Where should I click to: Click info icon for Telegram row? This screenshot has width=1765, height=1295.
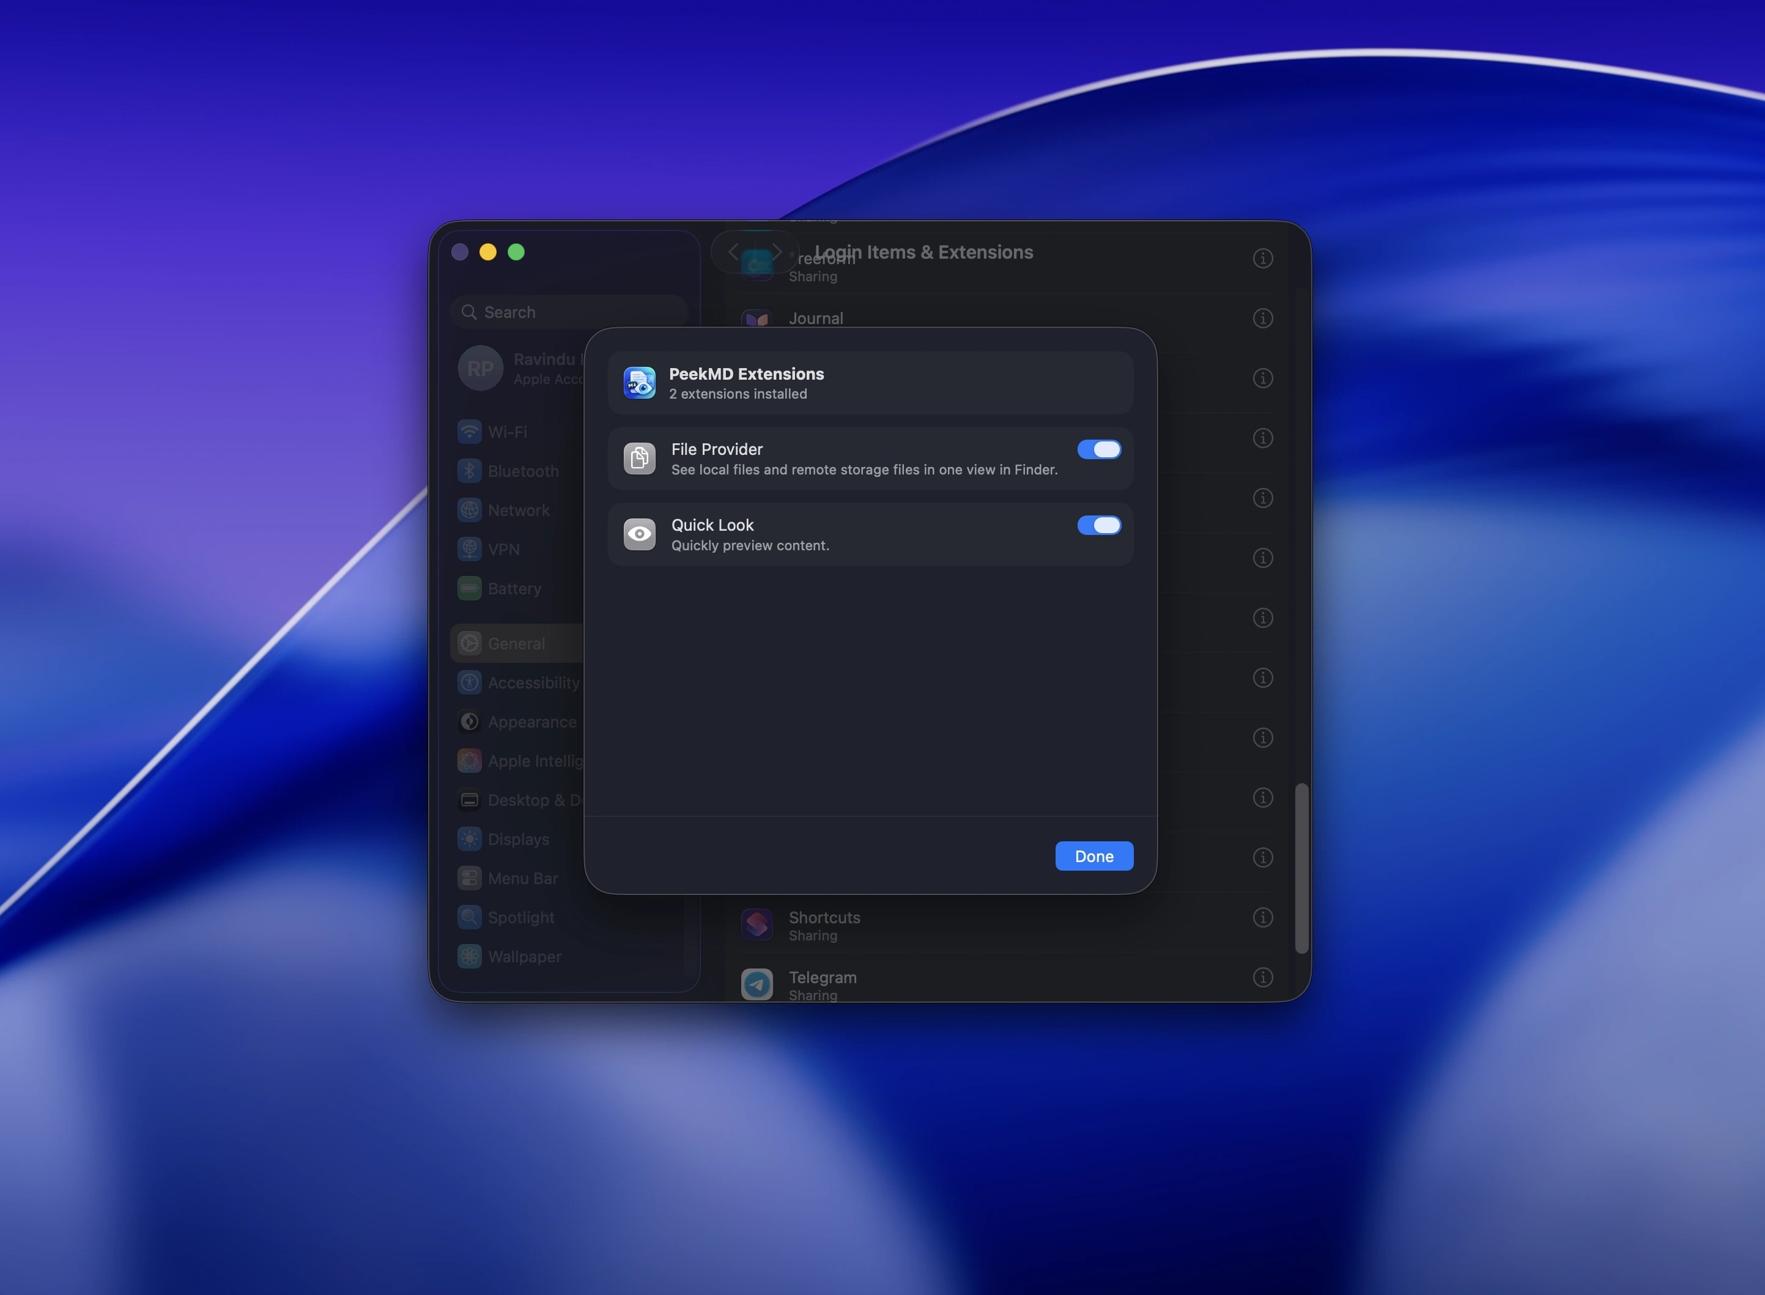[1262, 978]
